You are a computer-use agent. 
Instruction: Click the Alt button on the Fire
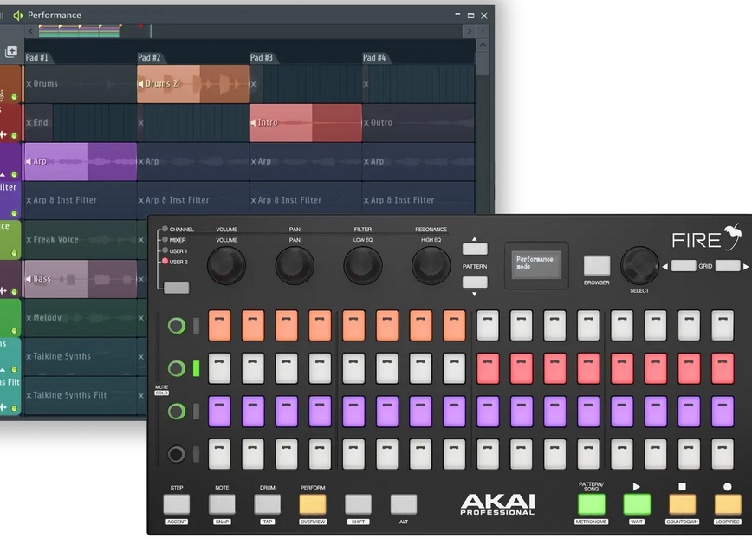coord(404,504)
